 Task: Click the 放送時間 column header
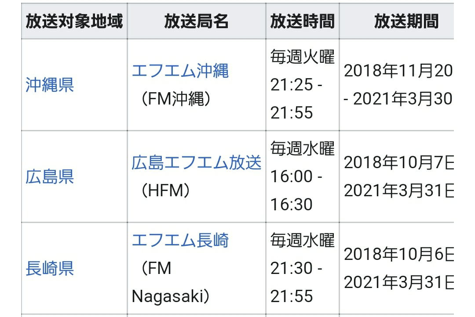tap(302, 21)
